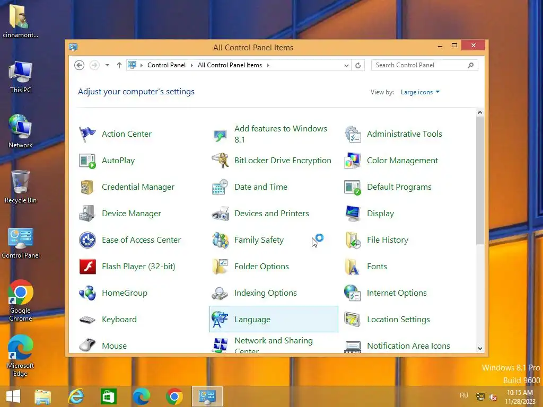Image resolution: width=543 pixels, height=407 pixels.
Task: Go back with the Back arrow button
Action: click(x=80, y=65)
